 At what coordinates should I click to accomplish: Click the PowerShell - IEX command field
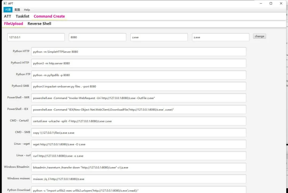[x=139, y=109]
